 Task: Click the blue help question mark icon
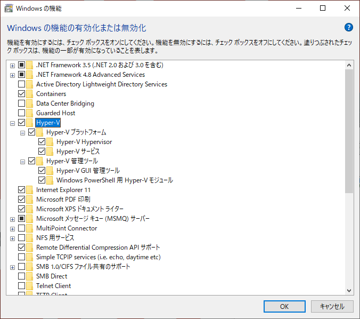(x=348, y=27)
